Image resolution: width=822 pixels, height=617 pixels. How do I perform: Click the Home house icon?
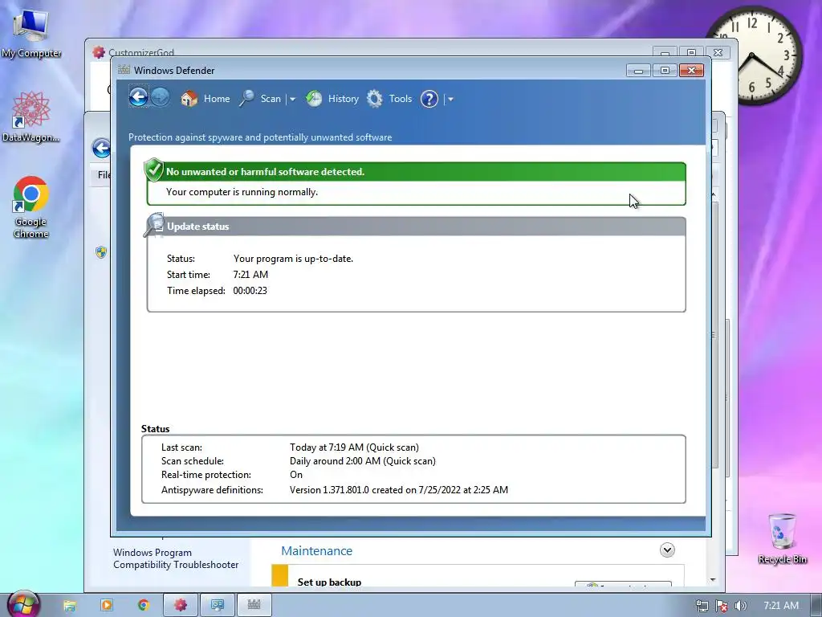(189, 99)
